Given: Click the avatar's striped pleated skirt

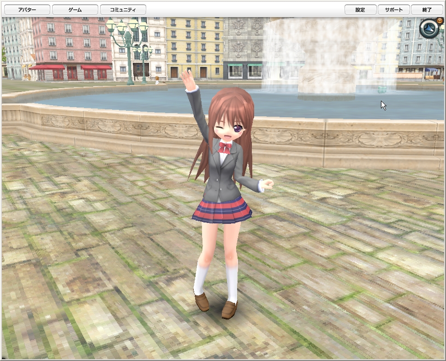Looking at the screenshot, I should (222, 210).
